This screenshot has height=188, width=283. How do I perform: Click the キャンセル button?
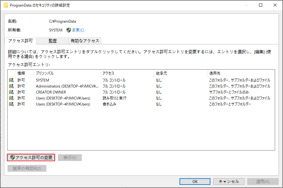(x=229, y=181)
